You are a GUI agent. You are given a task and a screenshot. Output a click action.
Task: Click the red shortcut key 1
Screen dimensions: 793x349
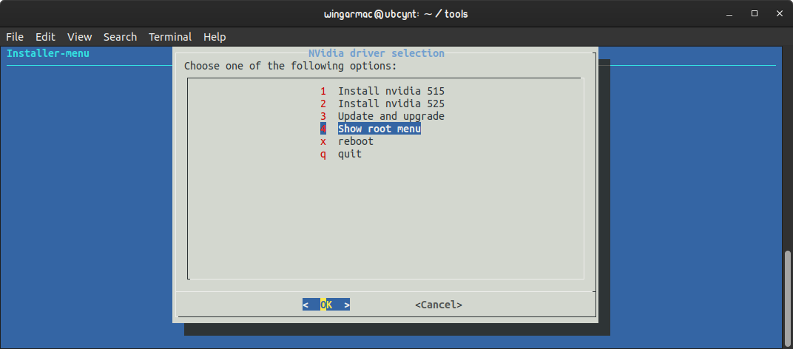(323, 91)
